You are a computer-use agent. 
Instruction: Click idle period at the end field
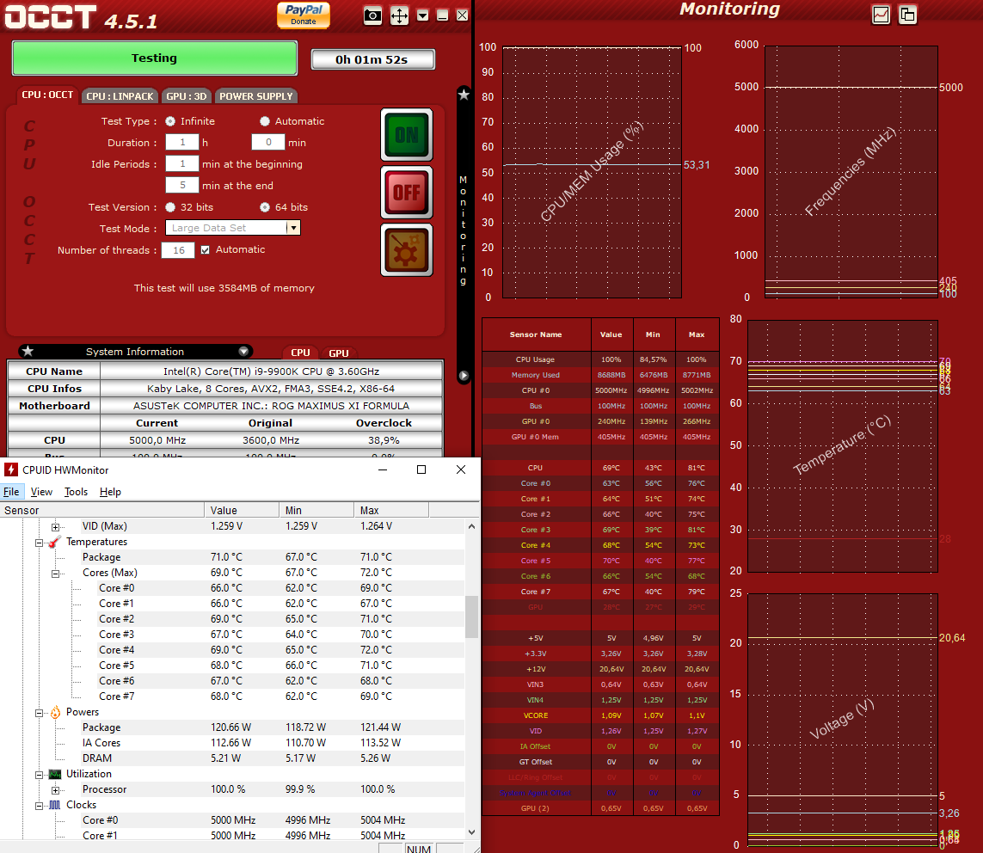[182, 185]
